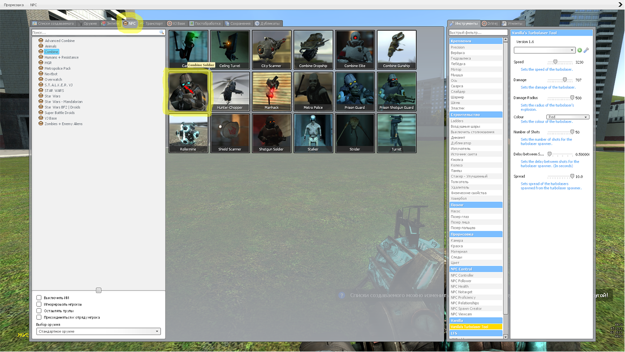
Task: Click the icon beside Overwatch category
Action: click(41, 80)
